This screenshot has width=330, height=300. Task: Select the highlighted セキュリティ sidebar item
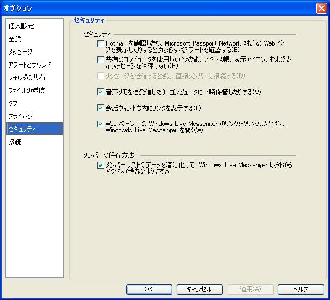coord(34,129)
